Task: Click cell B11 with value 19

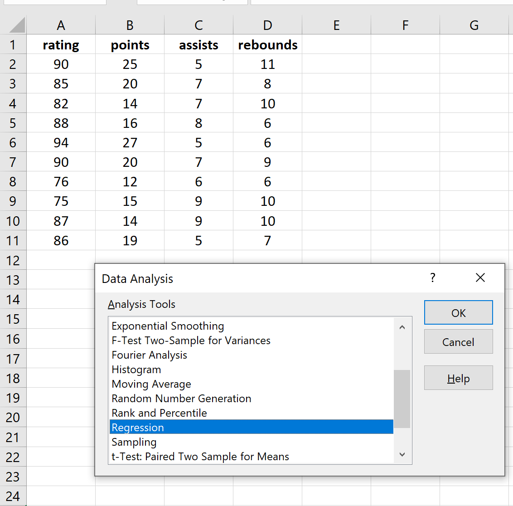Action: (130, 241)
